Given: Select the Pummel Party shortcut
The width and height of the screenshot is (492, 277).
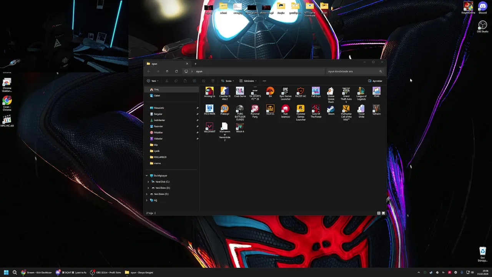Looking at the screenshot, I should (255, 111).
